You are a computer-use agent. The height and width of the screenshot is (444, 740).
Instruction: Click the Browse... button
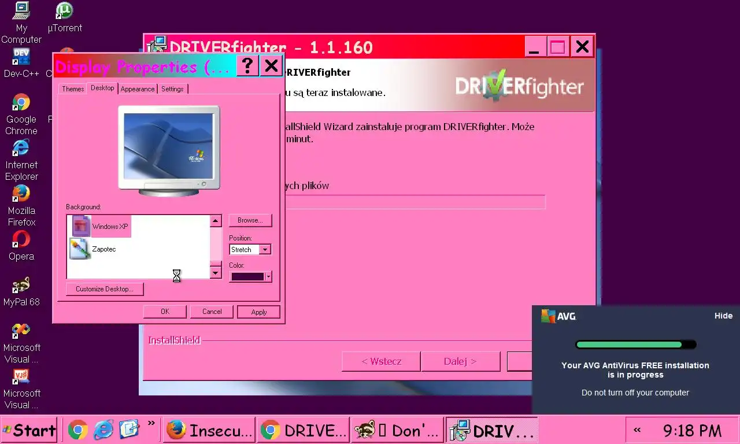pyautogui.click(x=250, y=220)
